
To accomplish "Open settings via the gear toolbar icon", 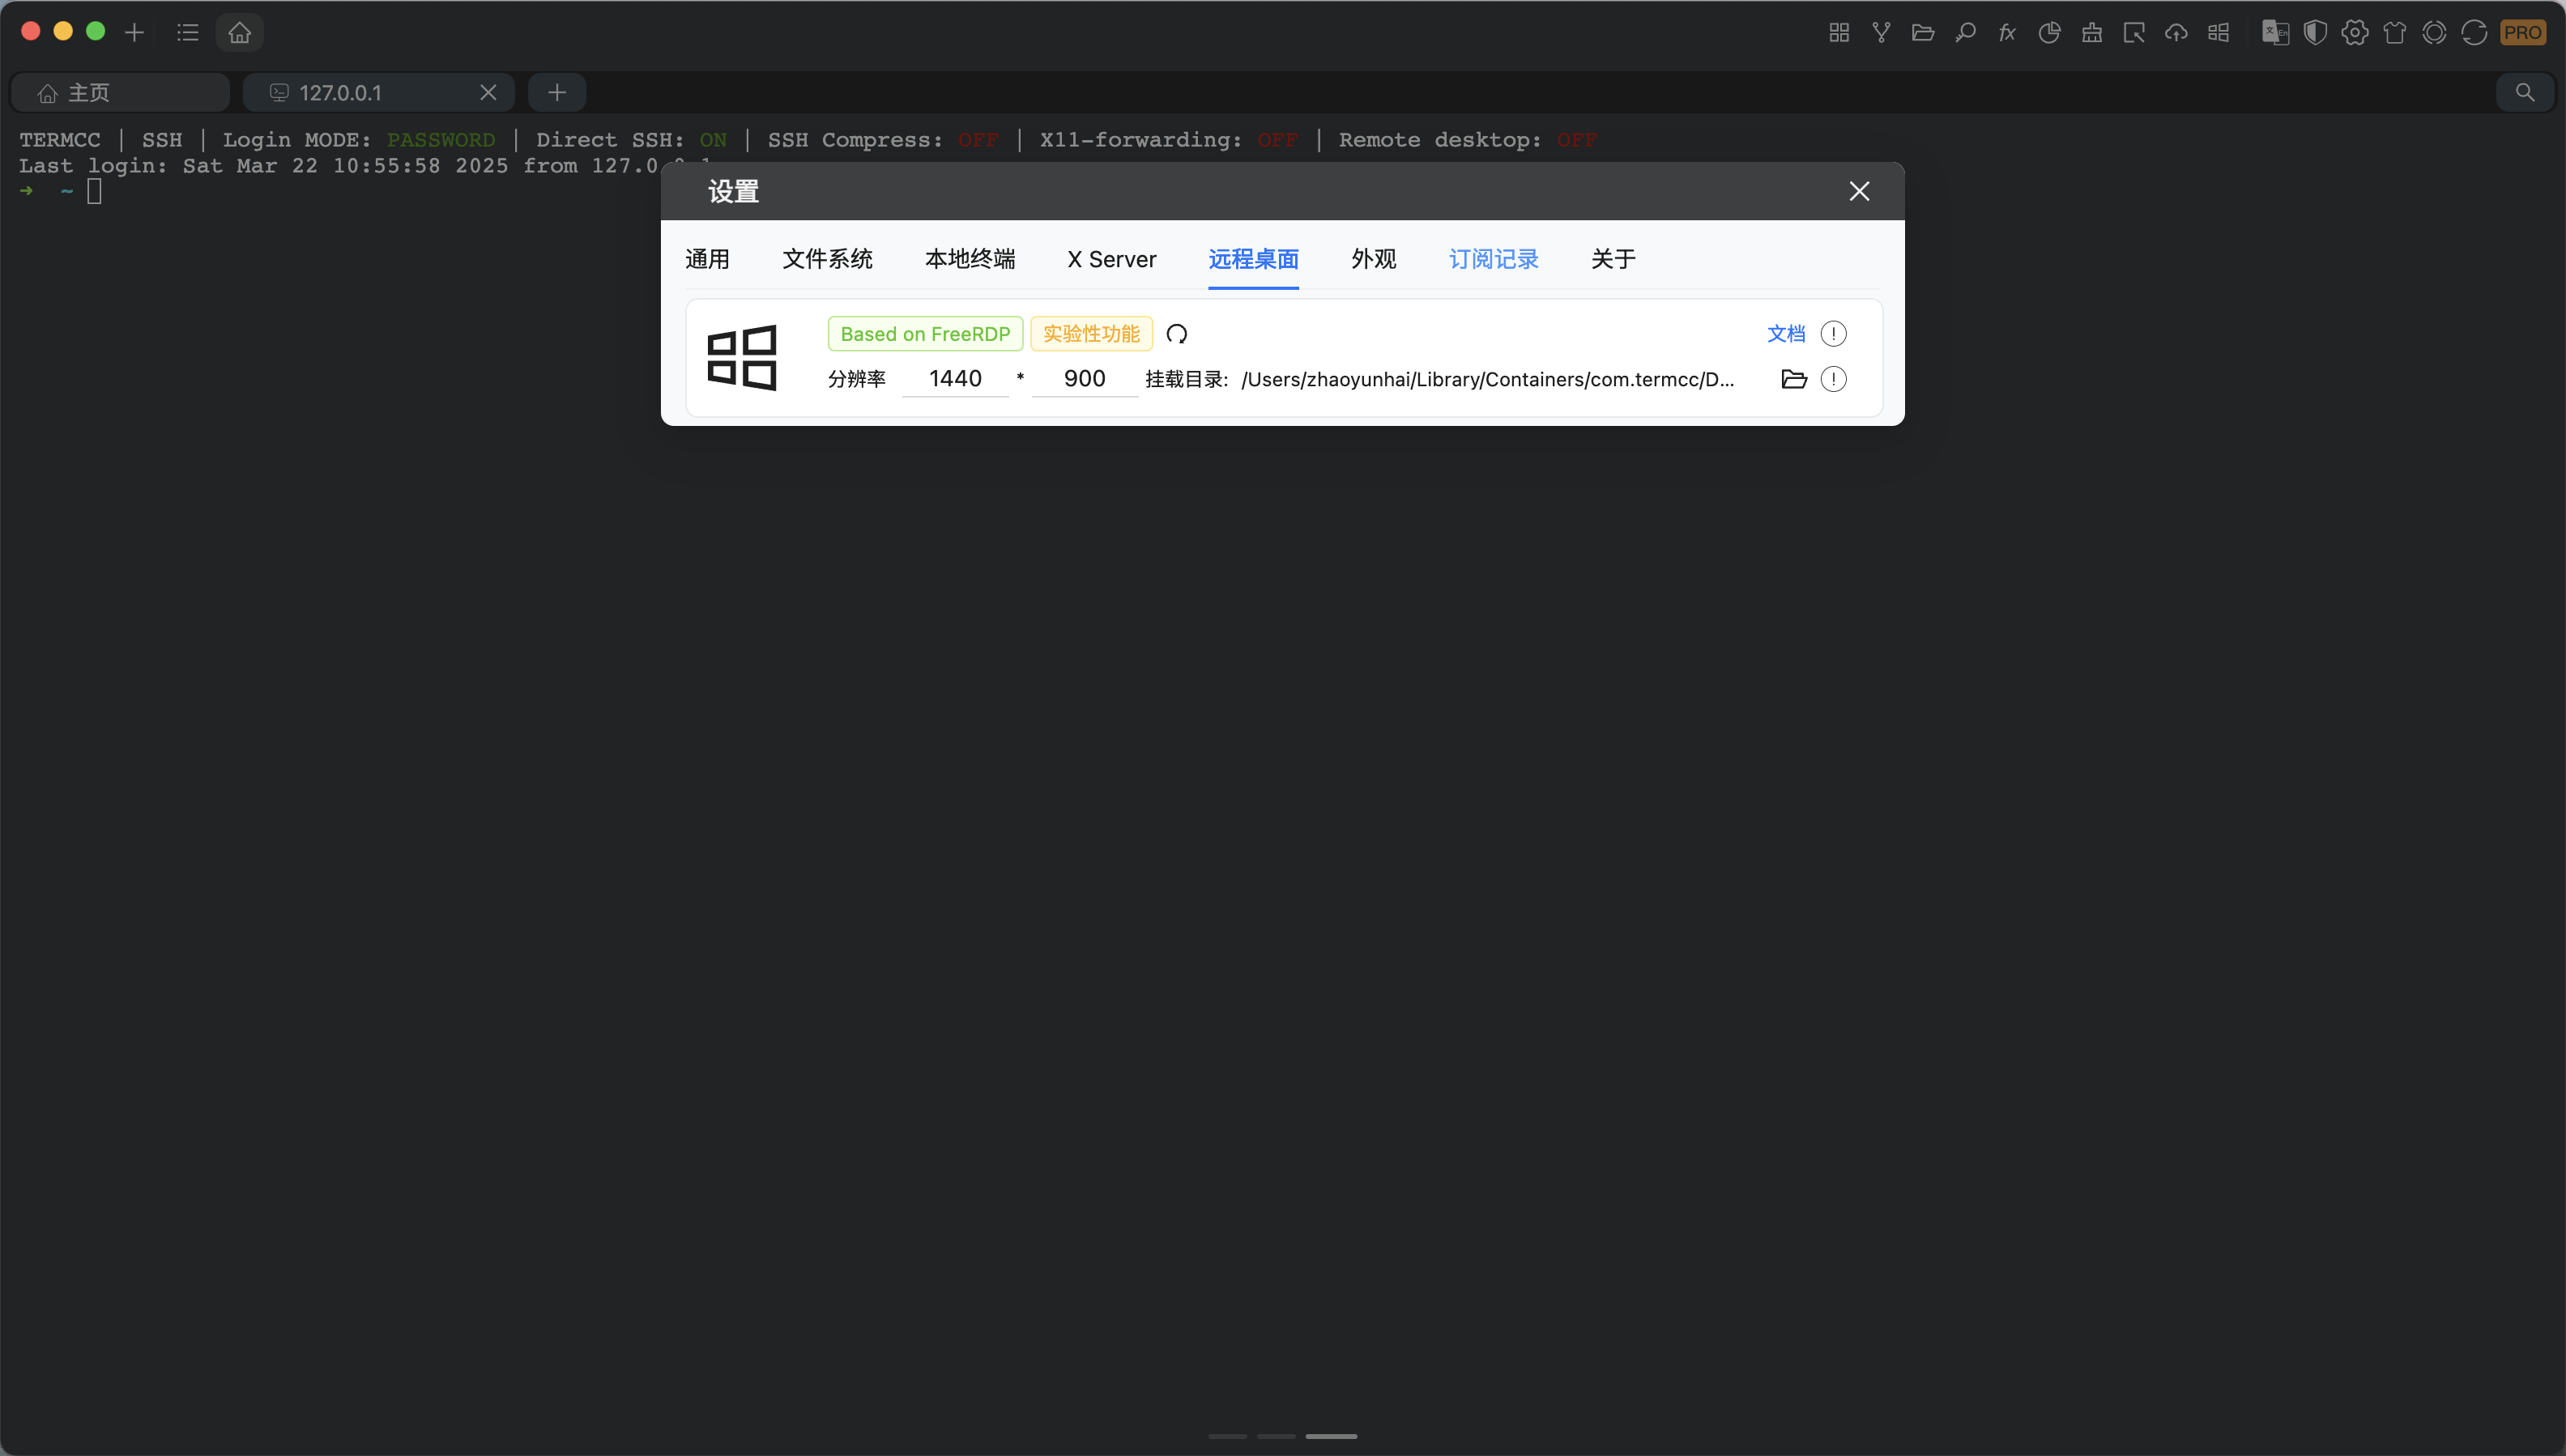I will pos(2355,32).
